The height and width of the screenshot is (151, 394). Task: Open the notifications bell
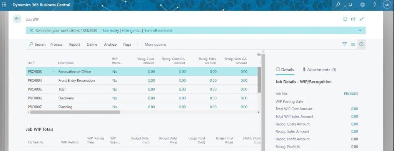350,5
